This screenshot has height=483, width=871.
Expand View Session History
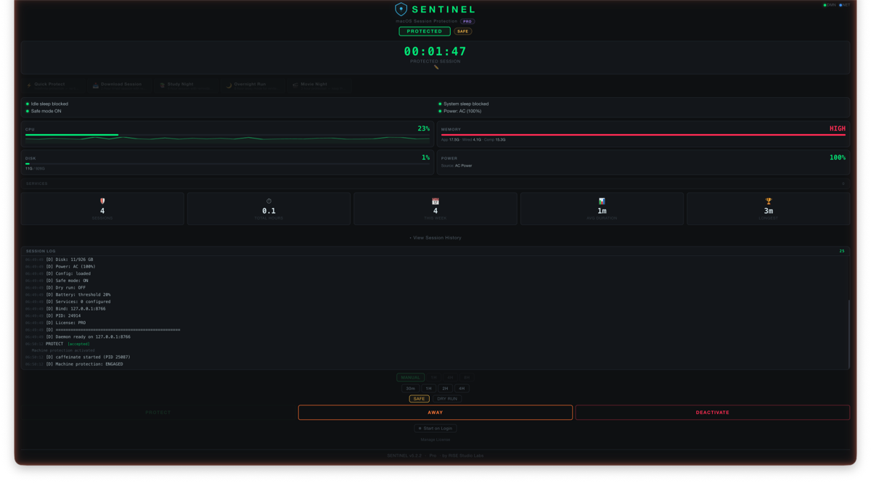click(x=435, y=238)
